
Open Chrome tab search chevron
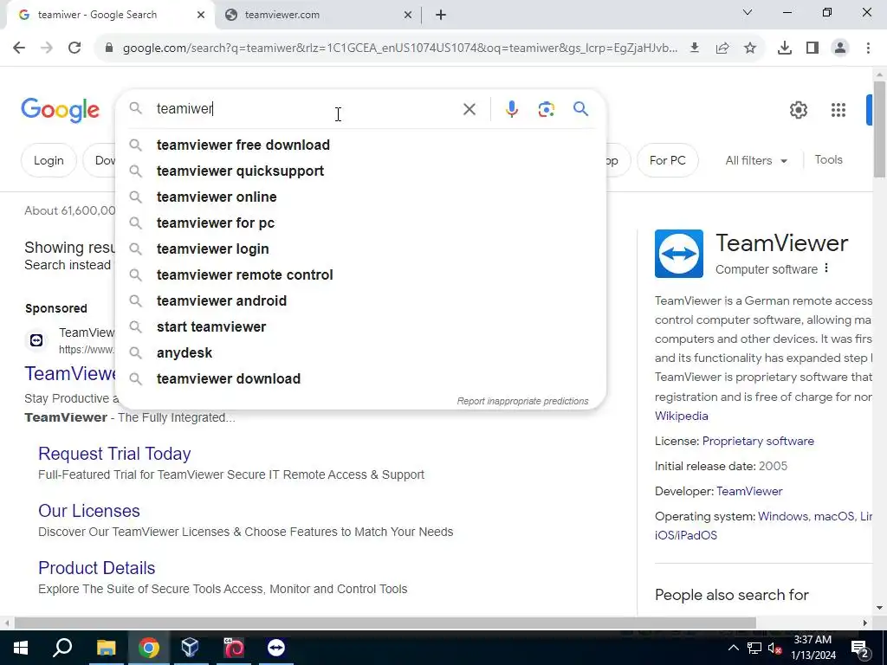point(748,12)
